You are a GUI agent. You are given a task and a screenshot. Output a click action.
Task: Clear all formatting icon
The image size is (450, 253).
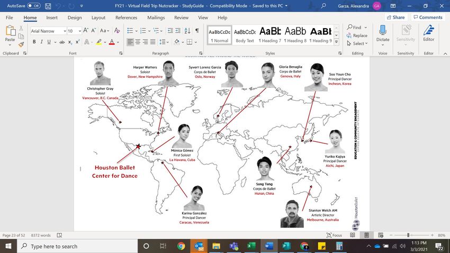point(117,30)
